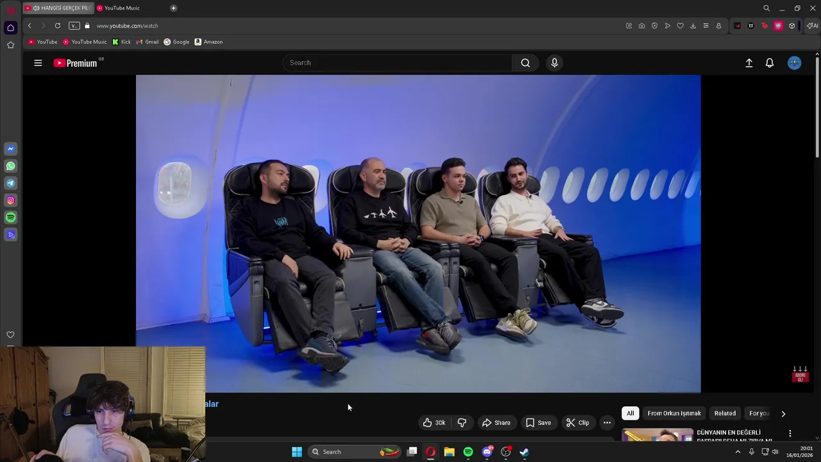The image size is (821, 462).
Task: Open the Amazon bookmark
Action: click(x=208, y=42)
